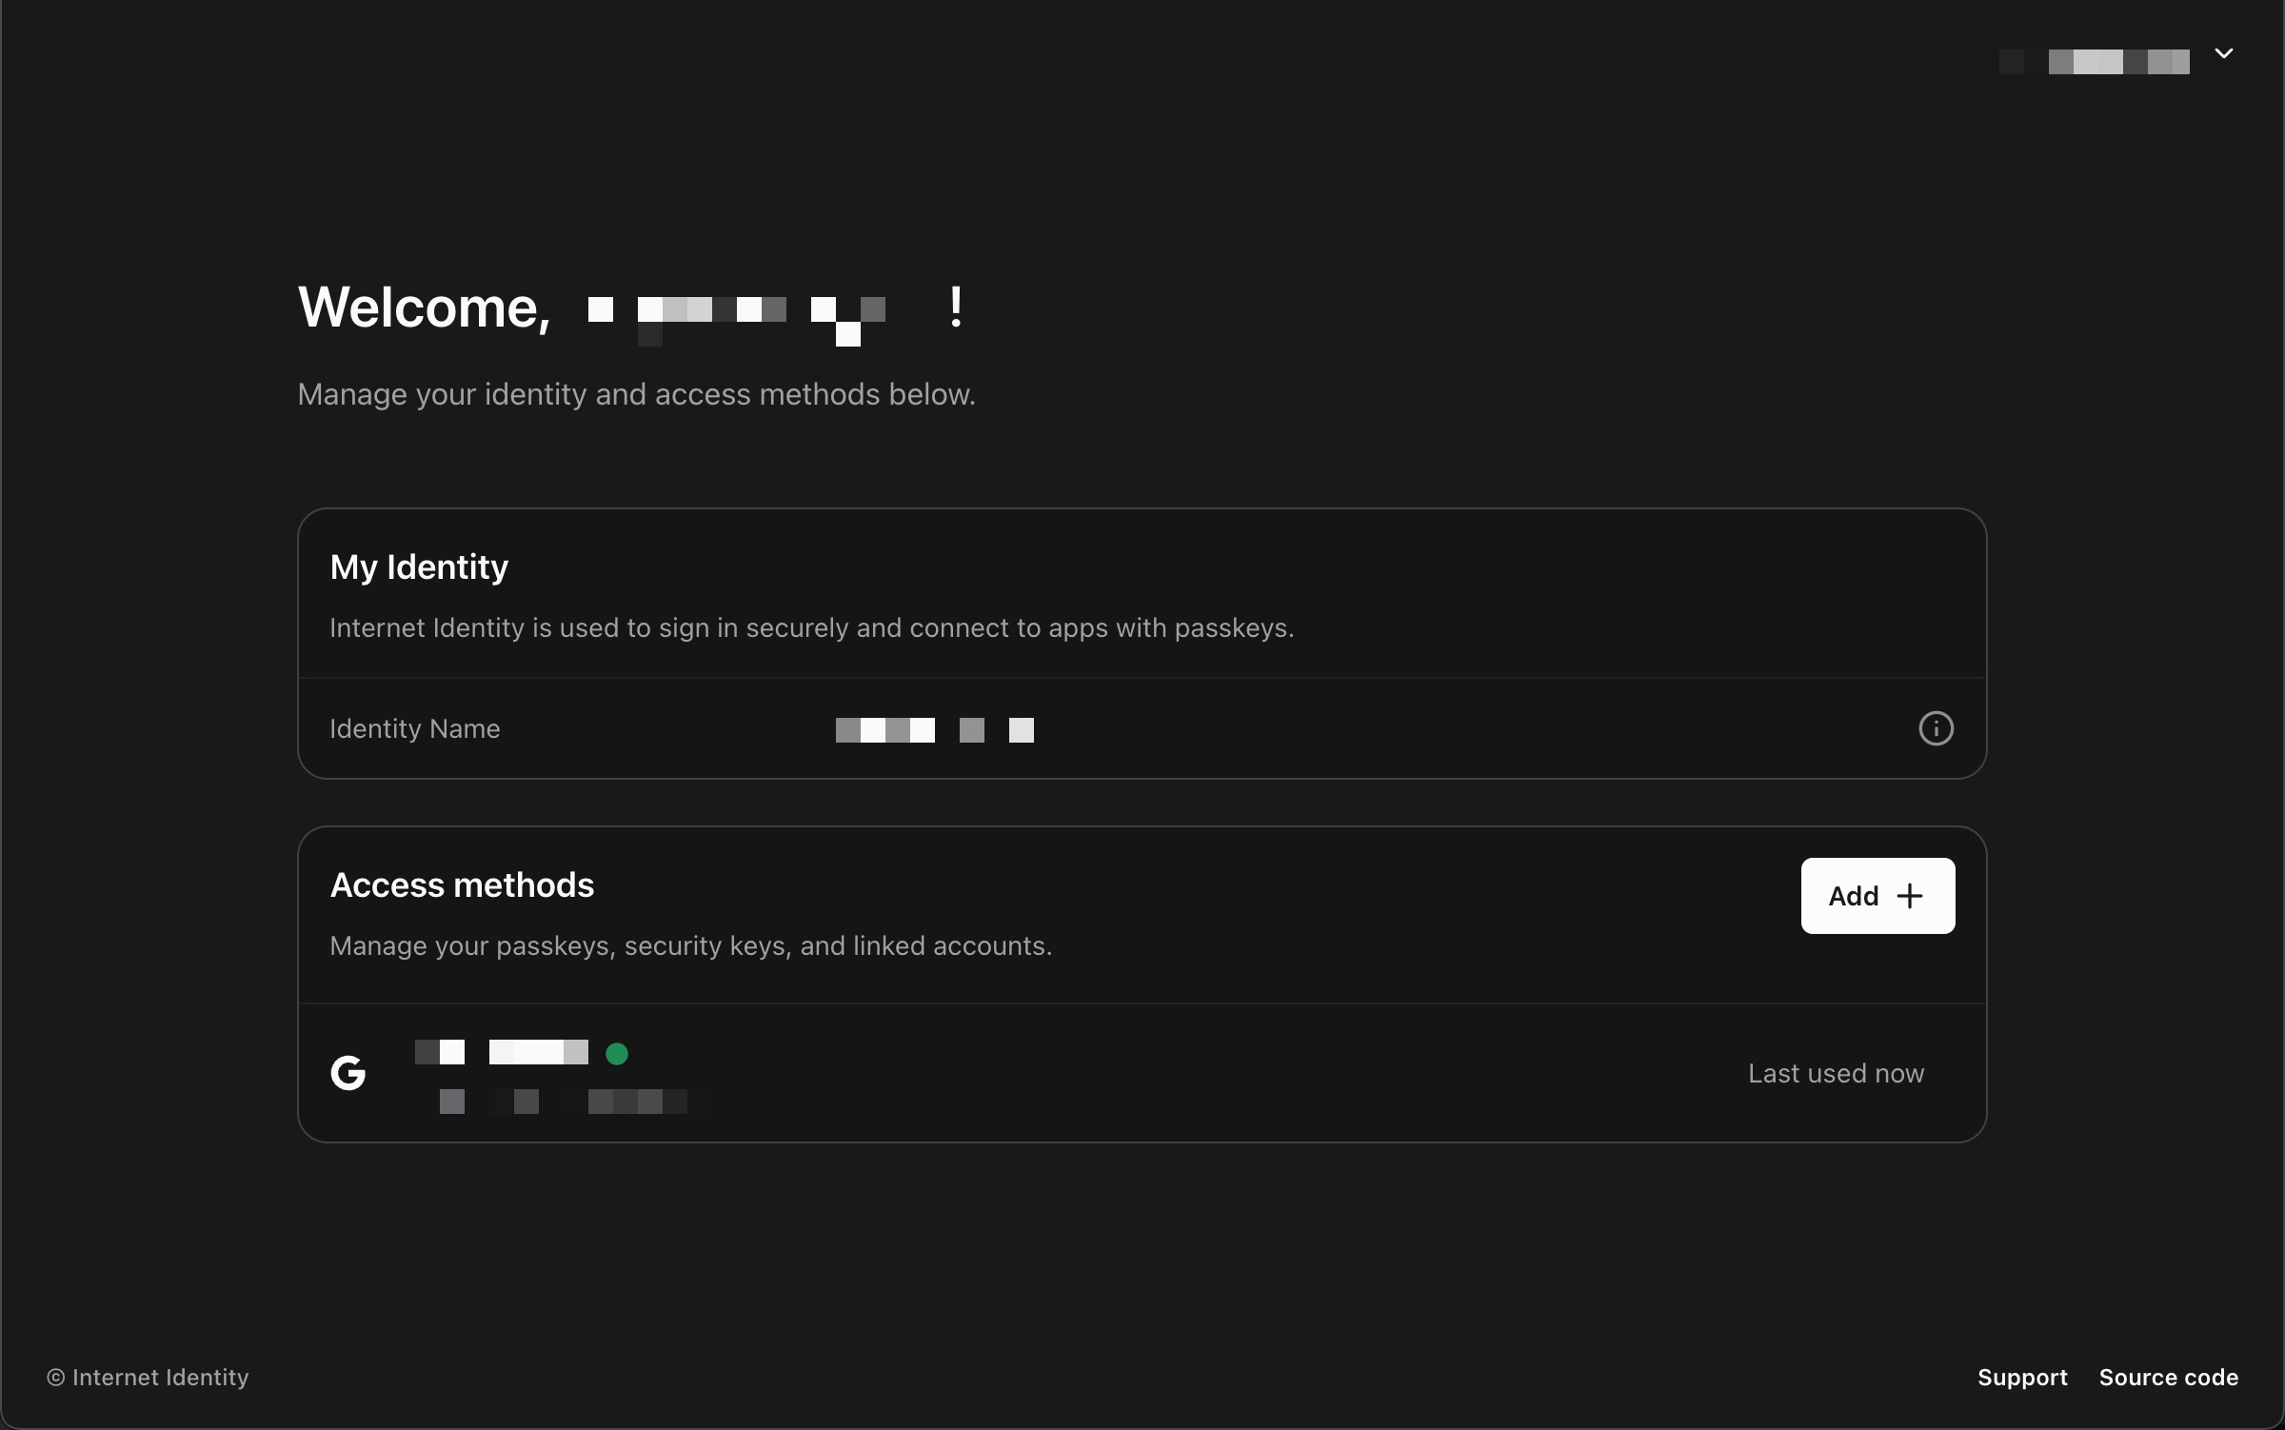Screen dimensions: 2285x1430
Task: Open the Support link
Action: tap(2022, 1378)
